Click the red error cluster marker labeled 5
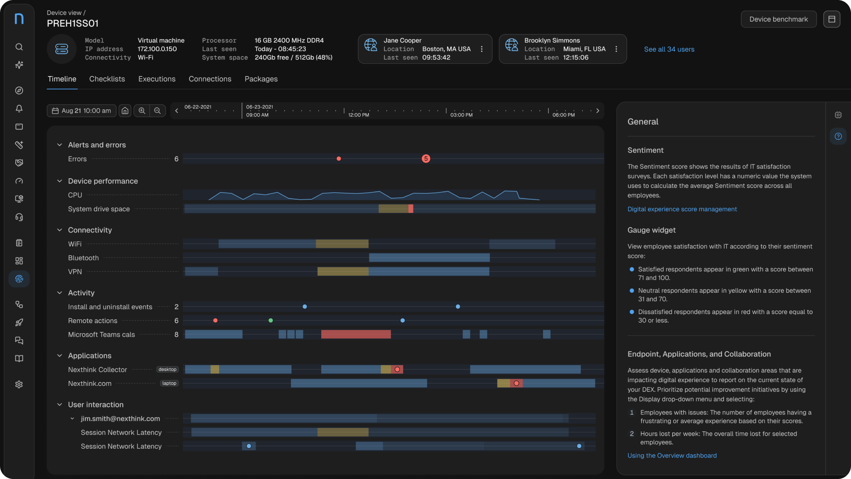The width and height of the screenshot is (851, 479). click(426, 159)
